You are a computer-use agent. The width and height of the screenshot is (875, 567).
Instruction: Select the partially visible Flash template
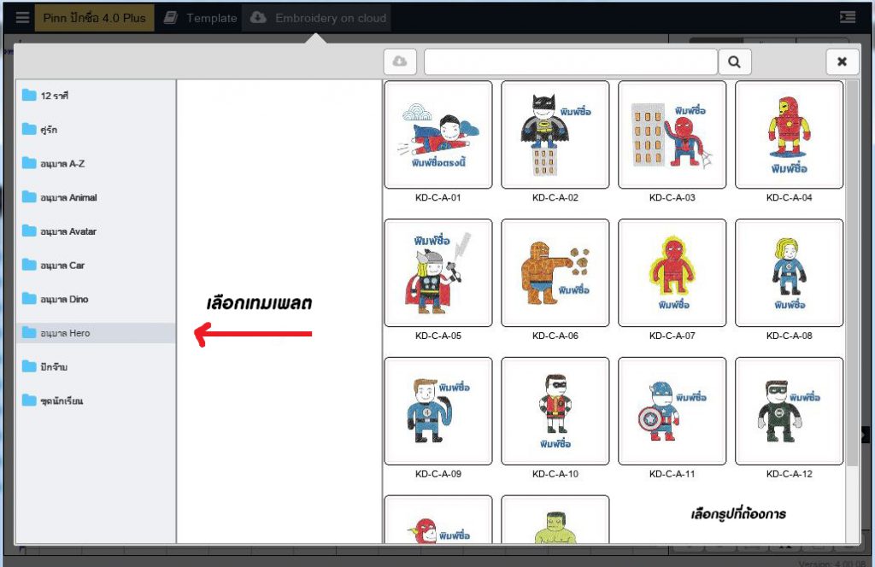(438, 519)
